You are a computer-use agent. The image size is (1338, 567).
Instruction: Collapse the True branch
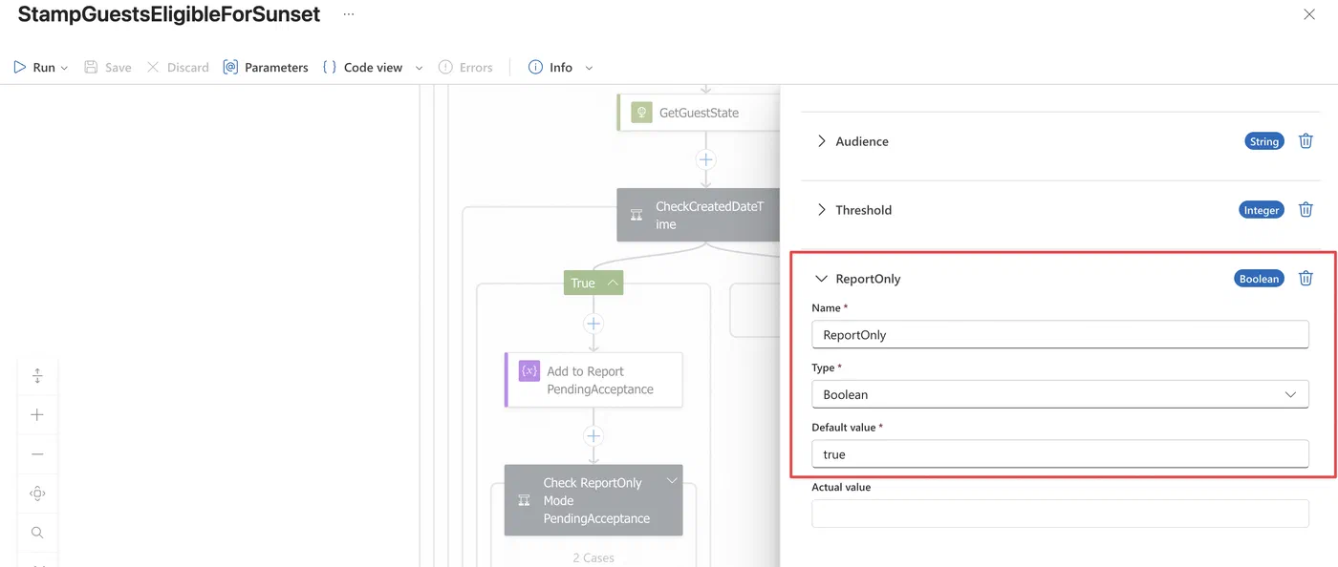pos(613,283)
